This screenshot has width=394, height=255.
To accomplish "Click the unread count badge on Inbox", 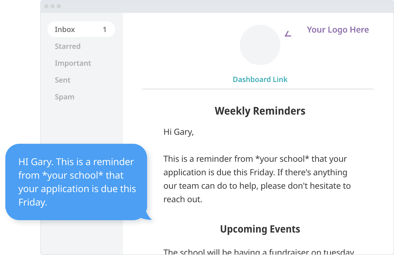I will click(x=105, y=29).
